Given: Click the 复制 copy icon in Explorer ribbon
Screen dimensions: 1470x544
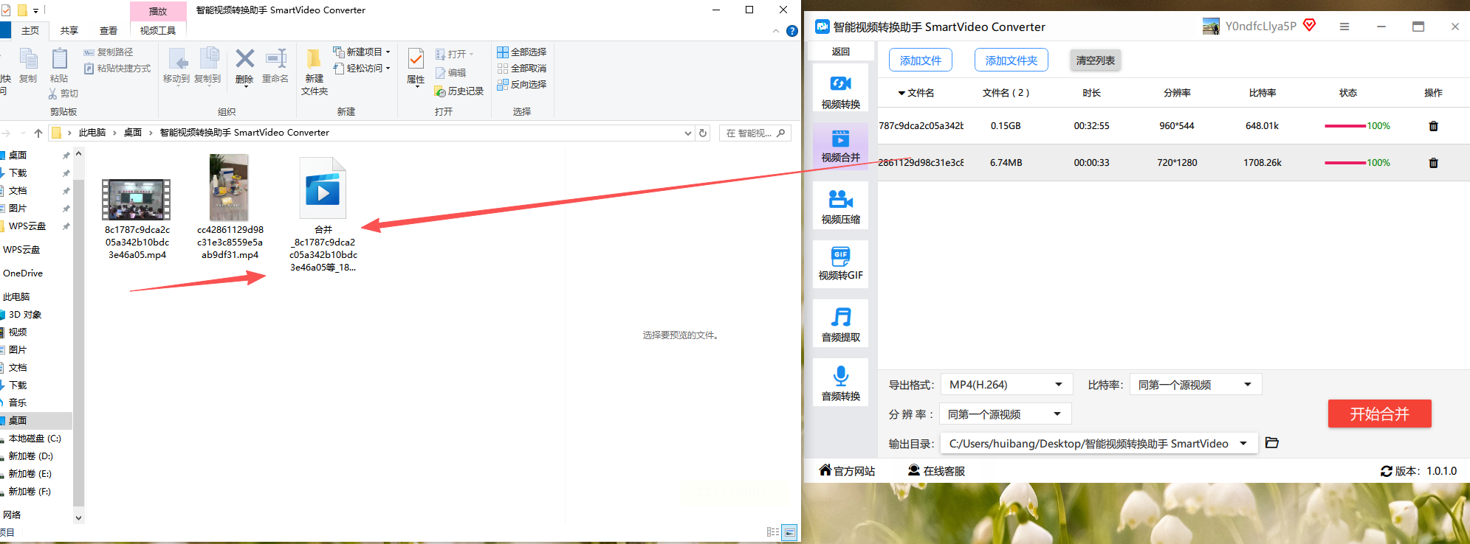Looking at the screenshot, I should [28, 66].
